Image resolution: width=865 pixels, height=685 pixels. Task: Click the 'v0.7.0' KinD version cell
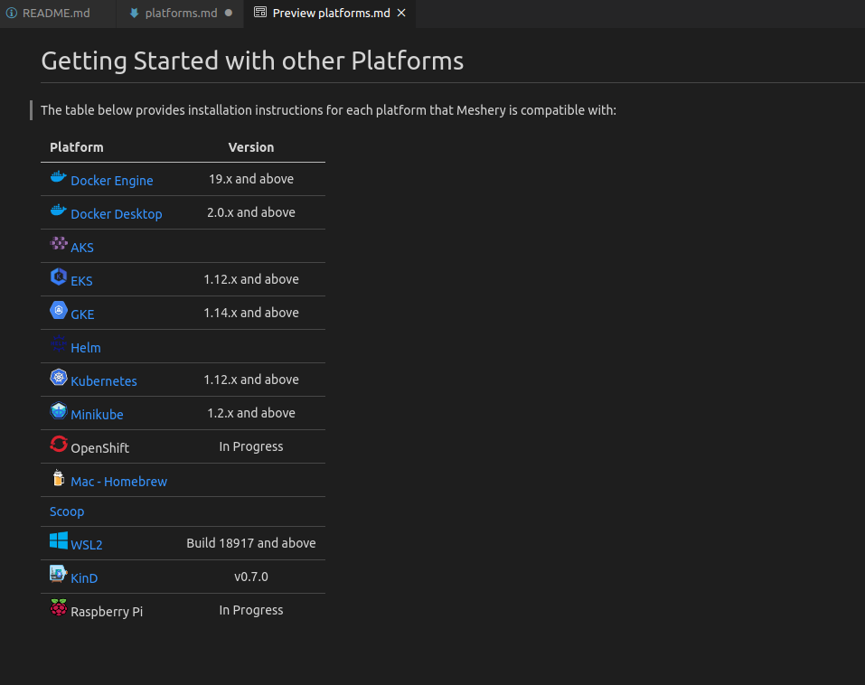tap(251, 577)
